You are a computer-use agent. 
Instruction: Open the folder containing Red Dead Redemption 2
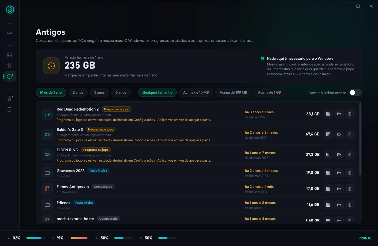pyautogui.click(x=339, y=114)
